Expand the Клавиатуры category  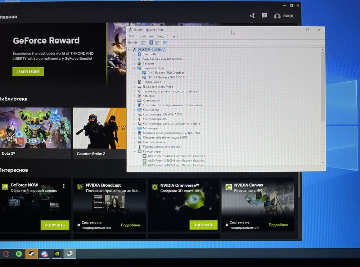[x=134, y=100]
